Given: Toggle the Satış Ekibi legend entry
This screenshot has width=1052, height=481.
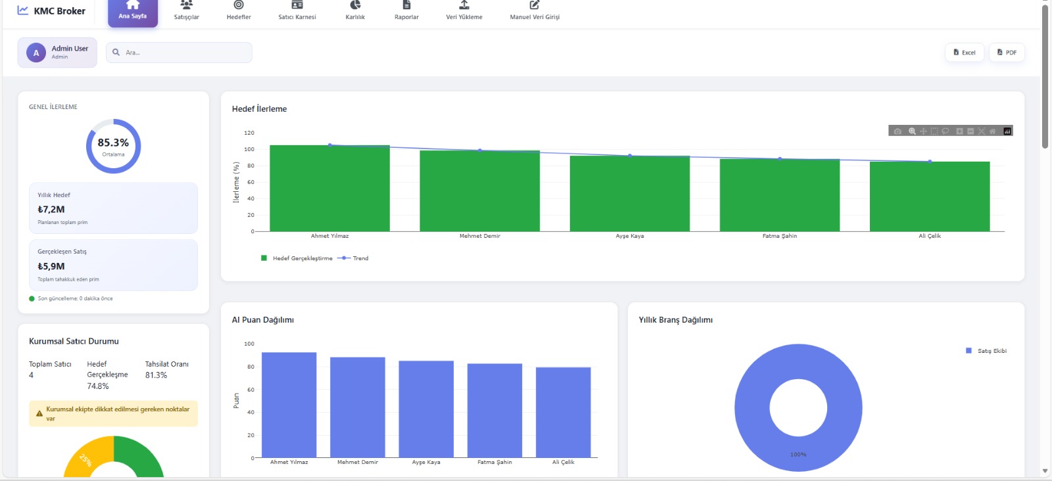Looking at the screenshot, I should pos(986,351).
